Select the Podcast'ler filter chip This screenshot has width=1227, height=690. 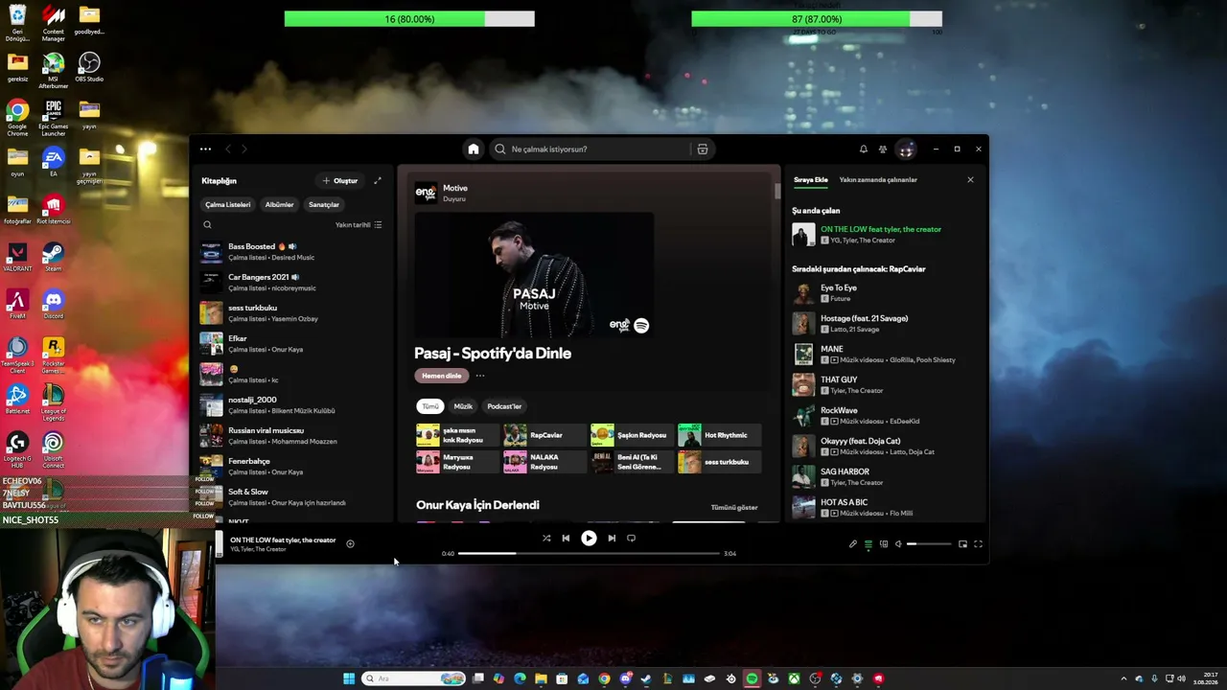coord(504,406)
